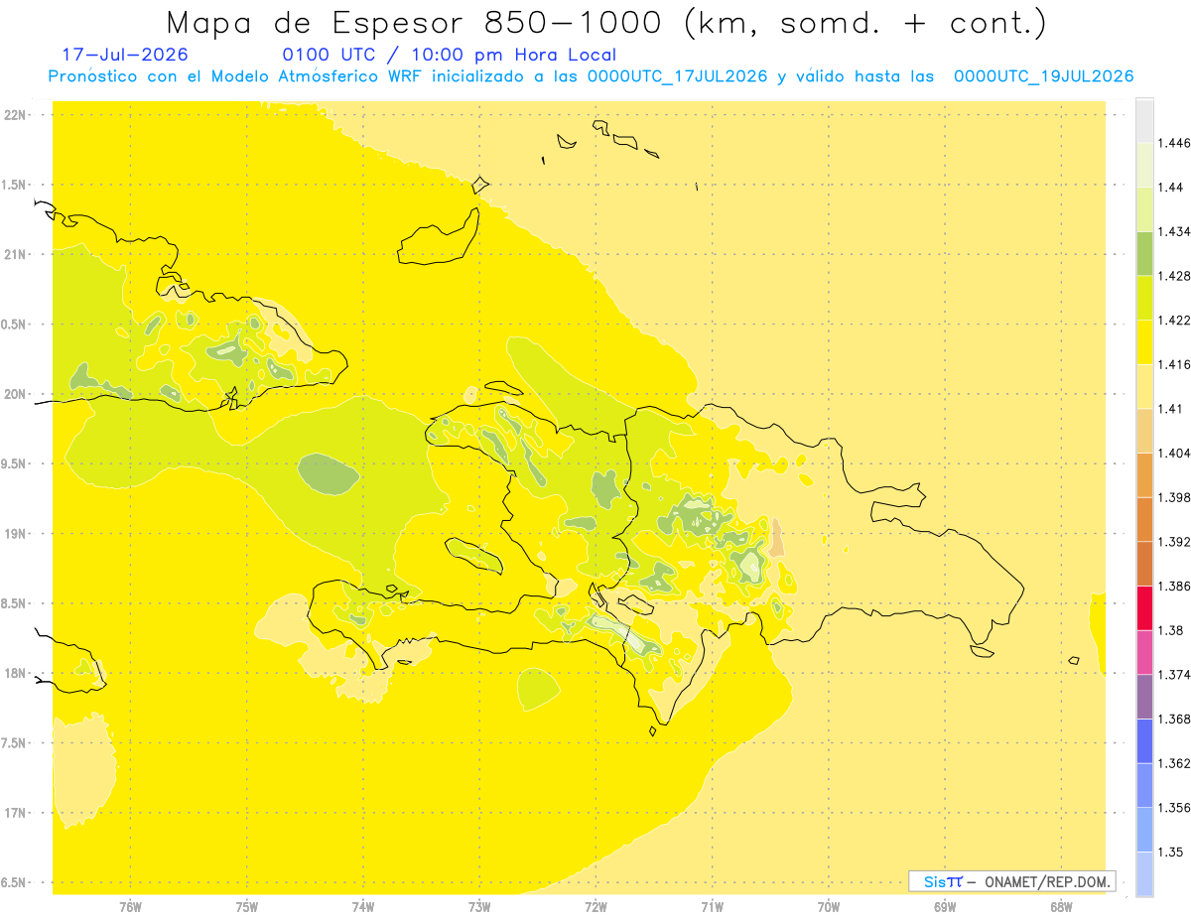
Task: Click the bright yellow legend swatch between 1.416 and 1.422
Action: click(x=1144, y=342)
